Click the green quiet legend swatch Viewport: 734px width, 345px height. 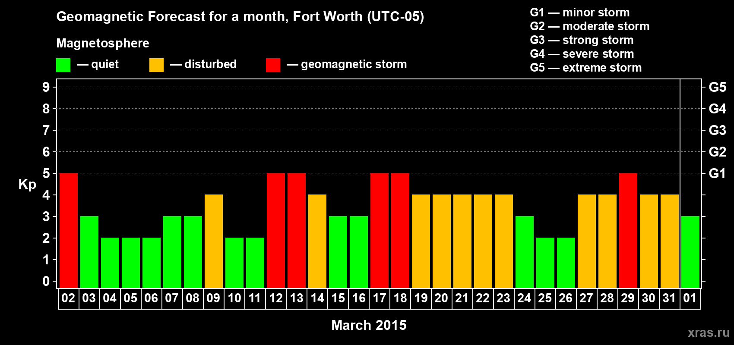pyautogui.click(x=63, y=65)
